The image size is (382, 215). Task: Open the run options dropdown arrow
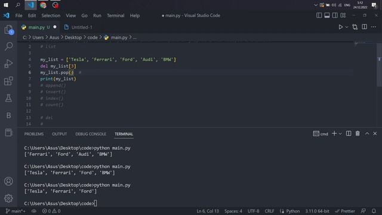tap(347, 27)
